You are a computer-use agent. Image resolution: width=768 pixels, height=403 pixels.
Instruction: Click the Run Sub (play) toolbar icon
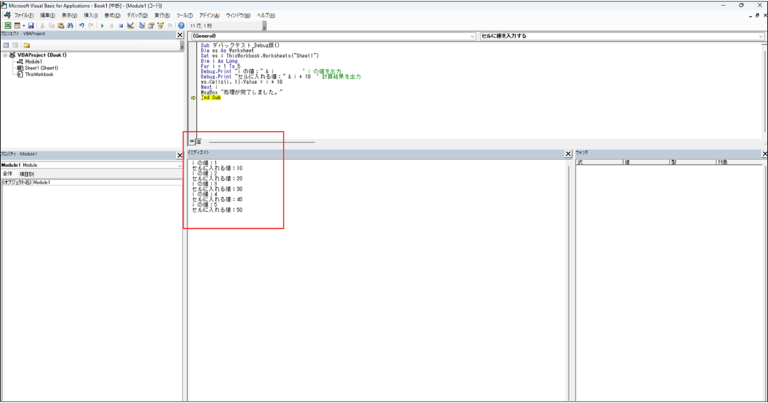102,26
